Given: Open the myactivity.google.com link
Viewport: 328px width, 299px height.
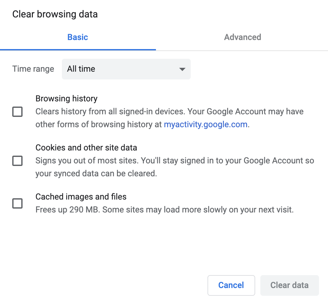Looking at the screenshot, I should [x=206, y=124].
